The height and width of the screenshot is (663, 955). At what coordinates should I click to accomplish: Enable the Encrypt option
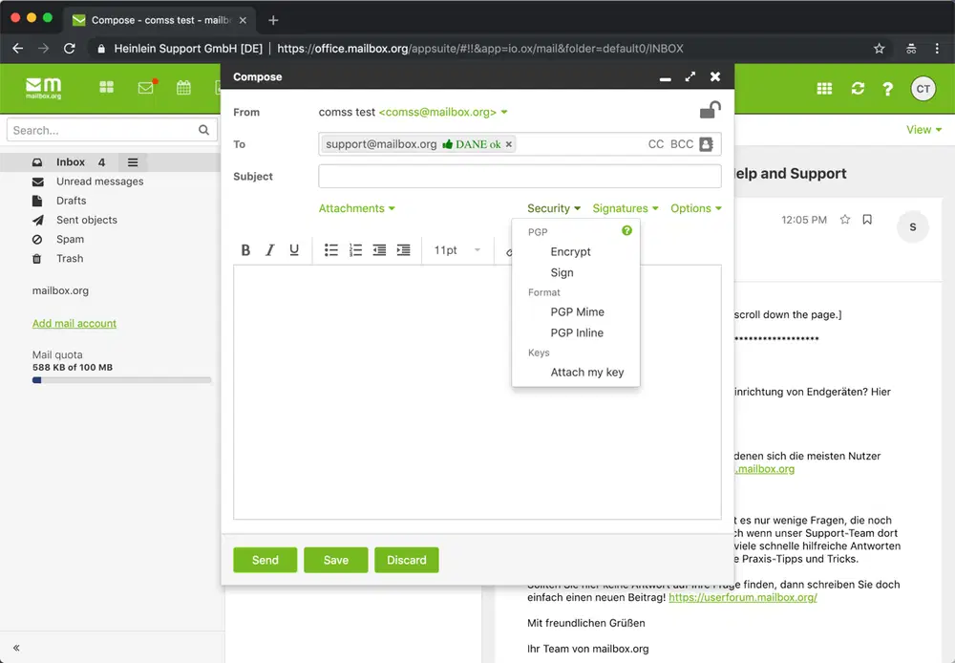[570, 251]
